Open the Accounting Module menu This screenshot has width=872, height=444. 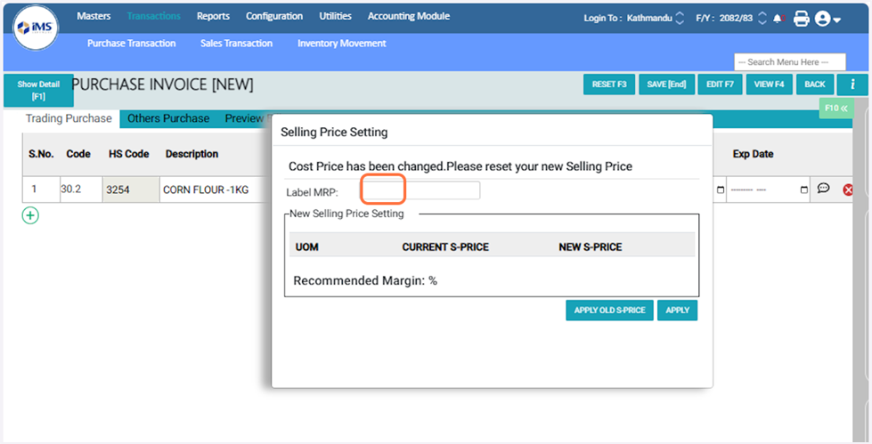(408, 16)
